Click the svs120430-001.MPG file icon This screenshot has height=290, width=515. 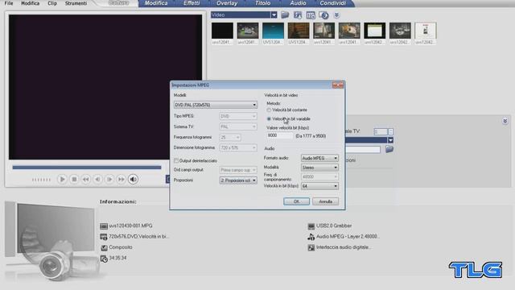tap(104, 226)
